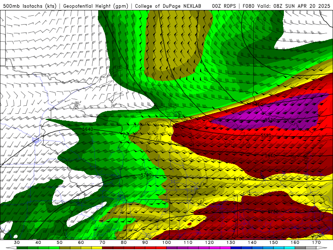Image resolution: width=333 pixels, height=250 pixels.
Task: Click the olive swatch just after 50
Action: pyautogui.click(x=65, y=248)
